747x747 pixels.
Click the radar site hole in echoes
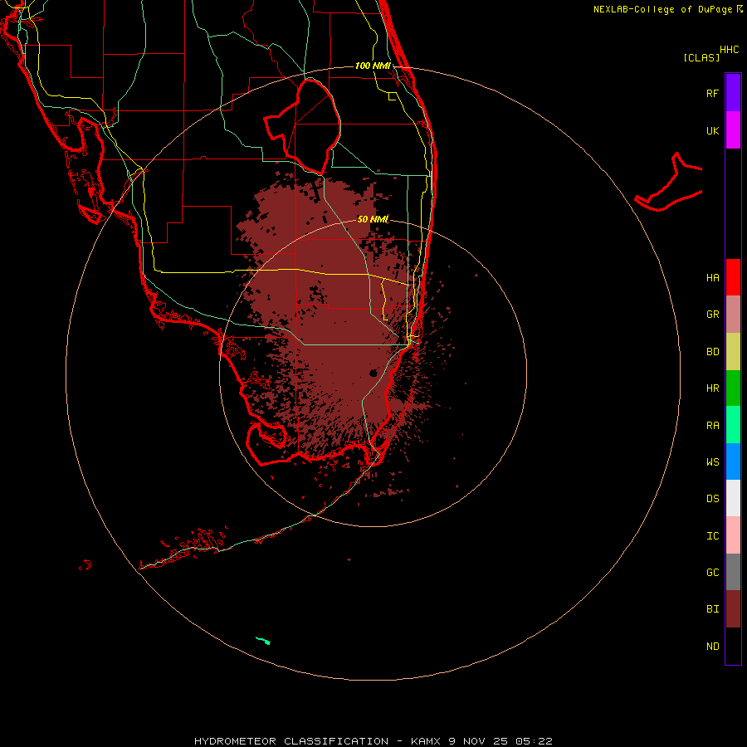(x=373, y=373)
